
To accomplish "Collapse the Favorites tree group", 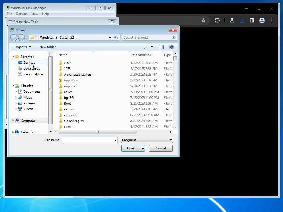I will coord(13,57).
